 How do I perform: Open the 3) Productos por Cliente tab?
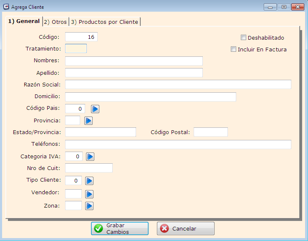[104, 22]
